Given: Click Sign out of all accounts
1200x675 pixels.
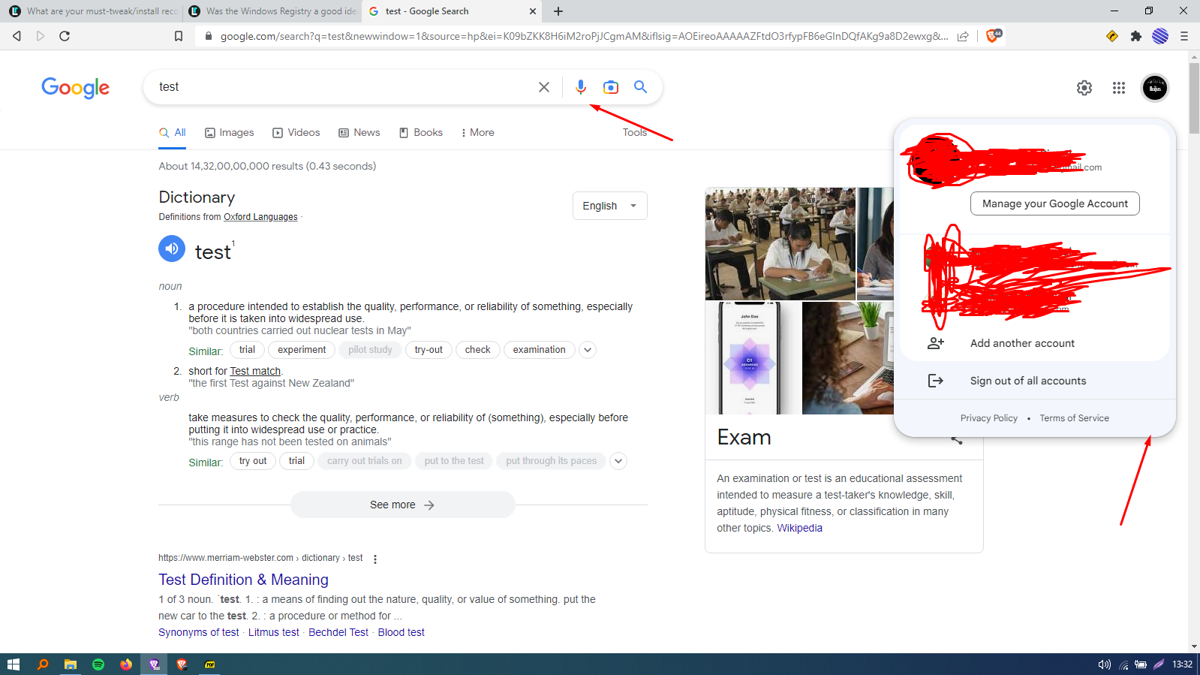Looking at the screenshot, I should (x=1028, y=381).
